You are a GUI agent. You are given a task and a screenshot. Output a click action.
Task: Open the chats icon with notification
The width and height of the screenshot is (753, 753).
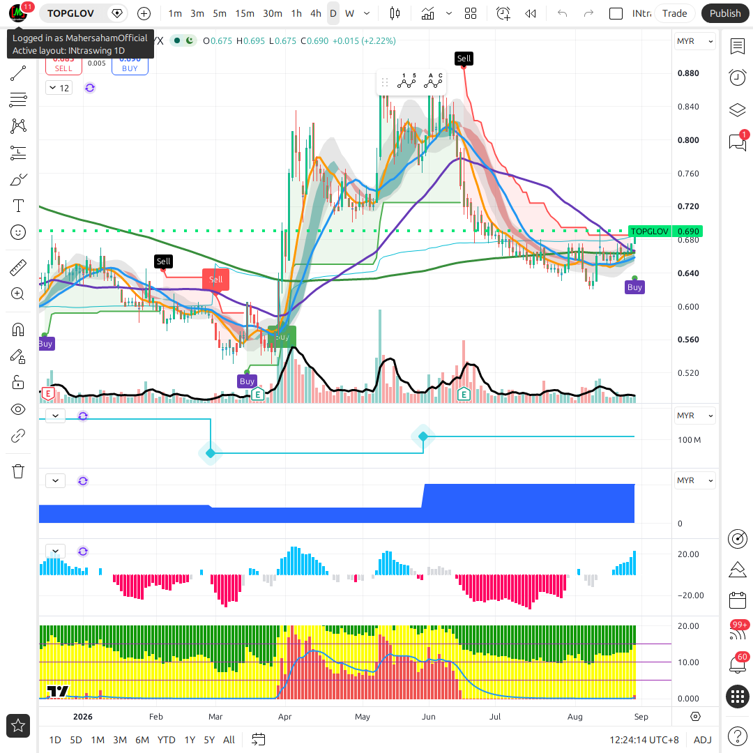point(737,142)
